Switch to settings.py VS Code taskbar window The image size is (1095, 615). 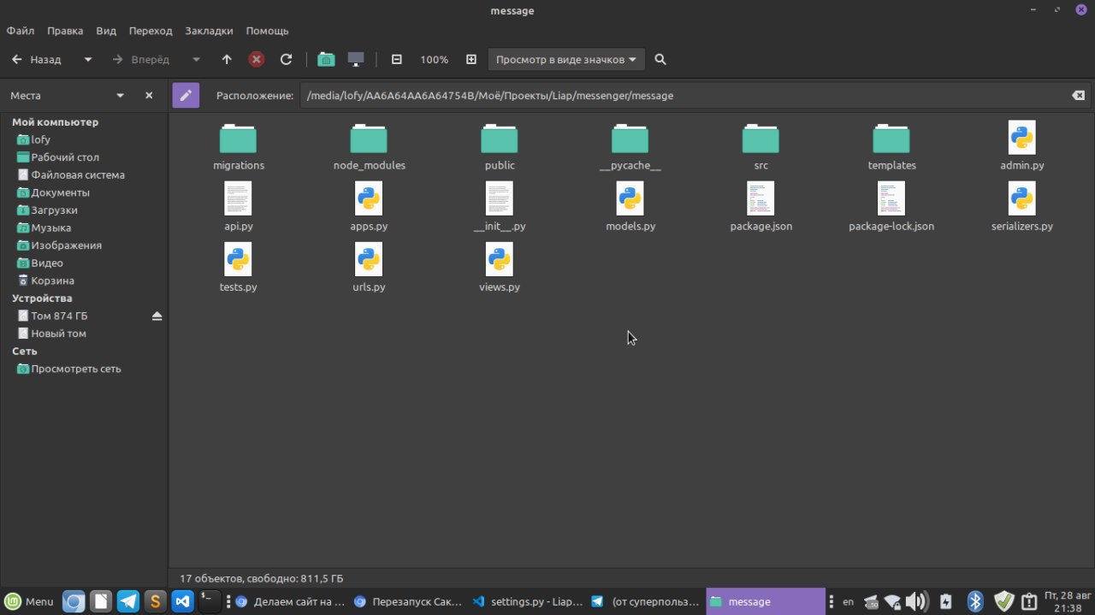526,601
